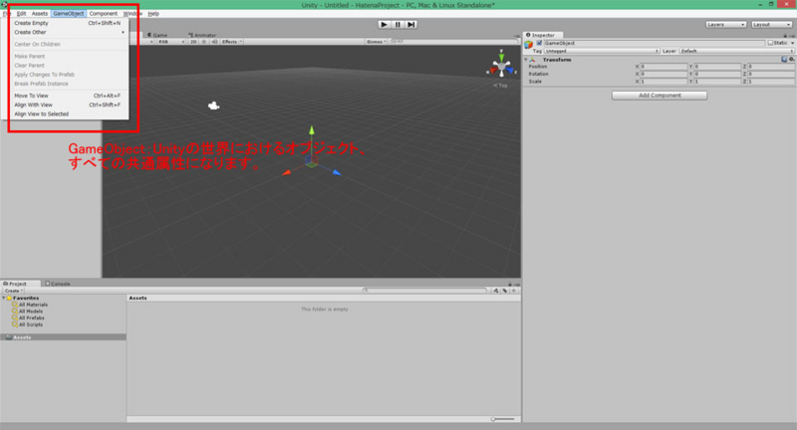Select All Models saved search
The image size is (797, 430).
(28, 312)
